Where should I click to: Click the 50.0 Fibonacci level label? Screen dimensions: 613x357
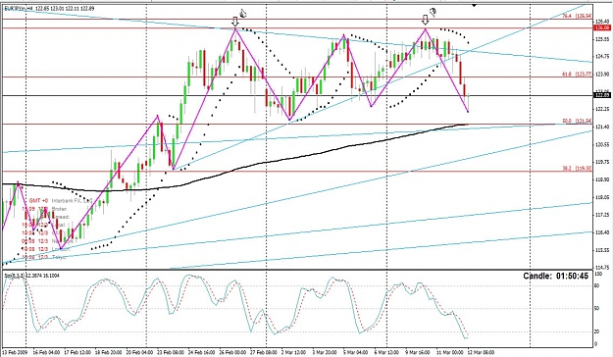(x=577, y=122)
